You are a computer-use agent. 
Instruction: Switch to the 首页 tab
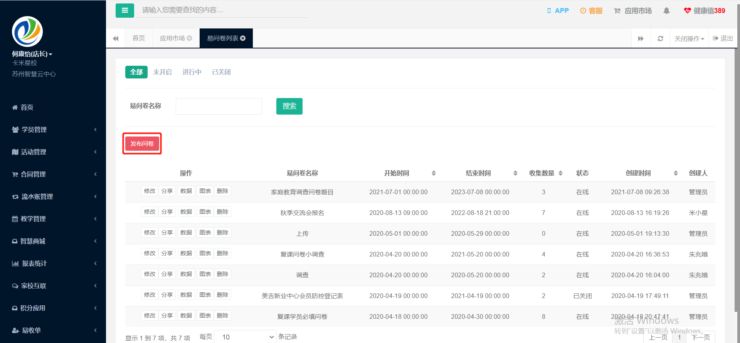click(139, 38)
